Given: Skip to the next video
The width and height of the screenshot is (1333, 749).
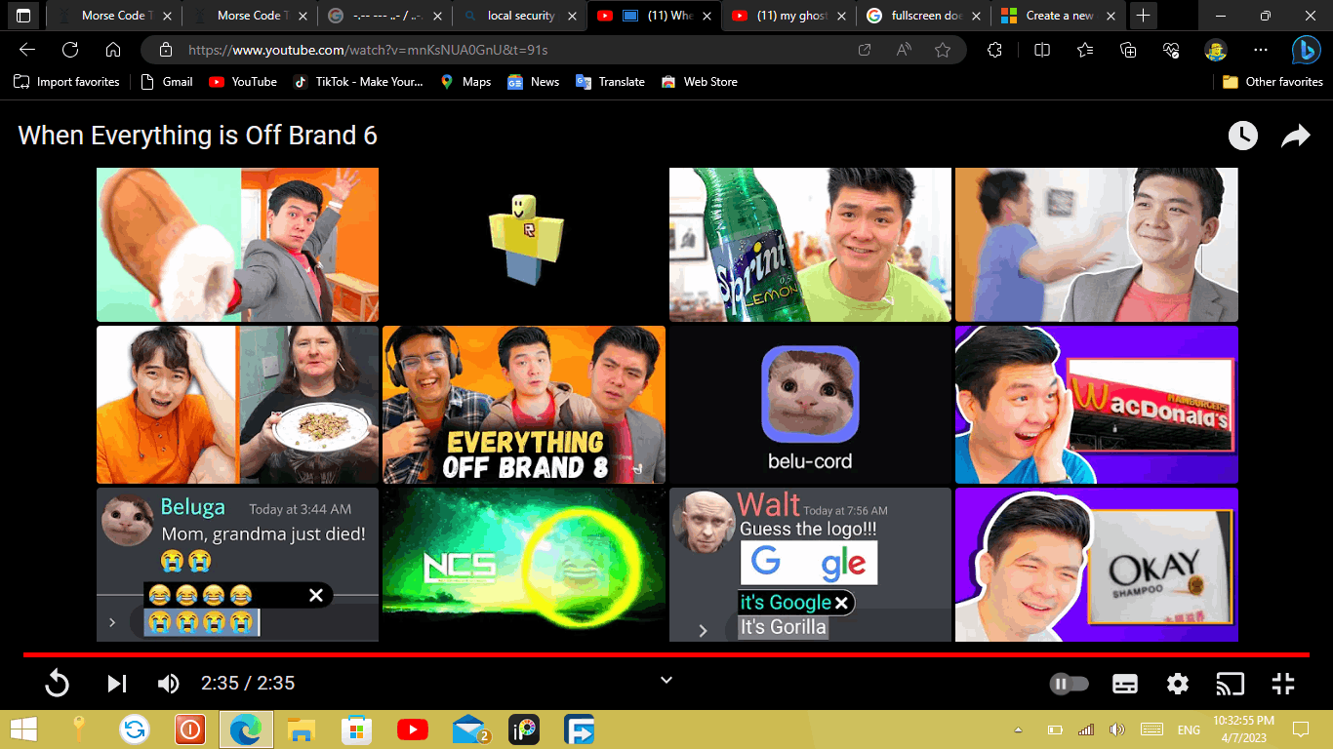Looking at the screenshot, I should [117, 684].
